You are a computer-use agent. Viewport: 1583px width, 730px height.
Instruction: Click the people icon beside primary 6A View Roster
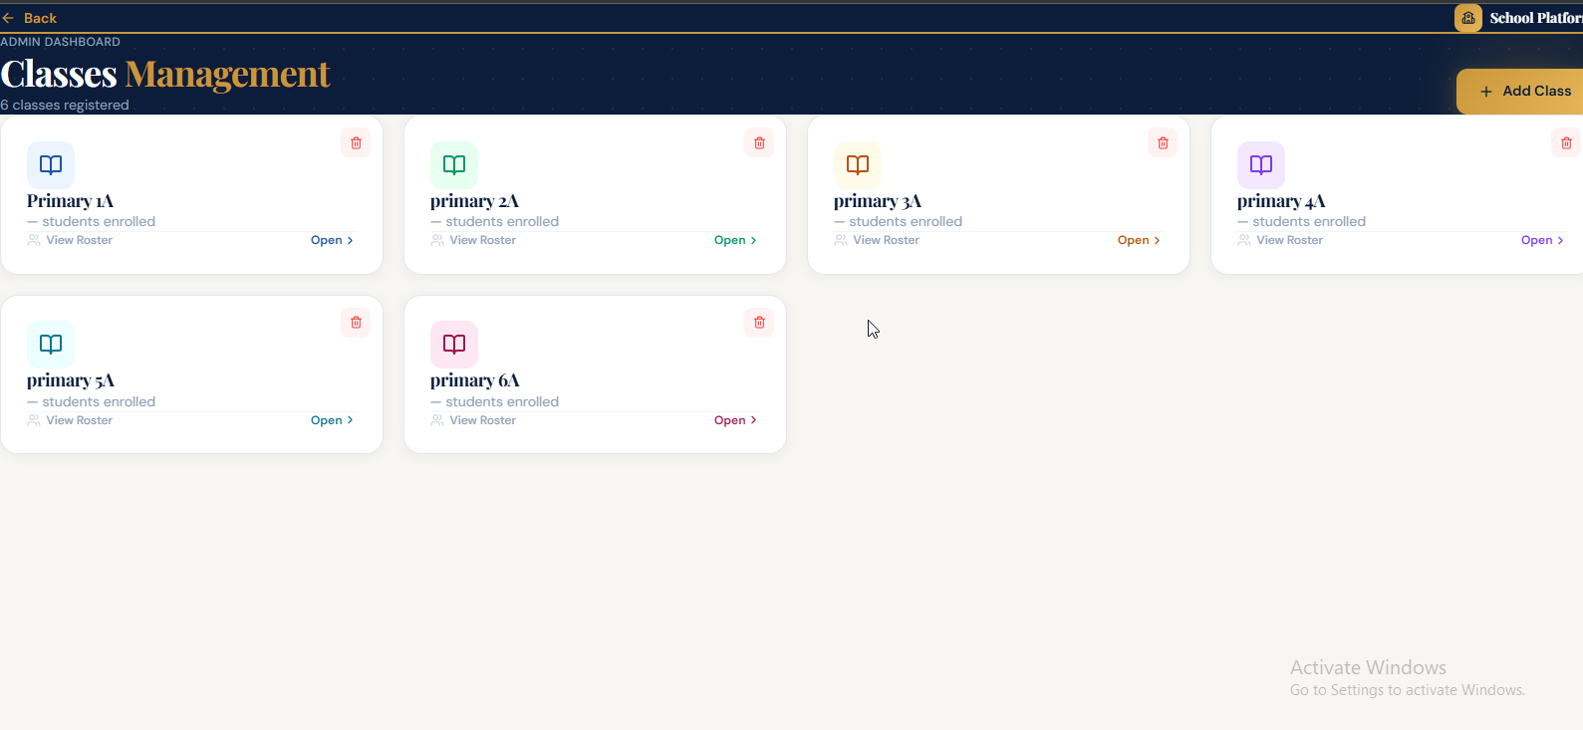[x=437, y=420]
